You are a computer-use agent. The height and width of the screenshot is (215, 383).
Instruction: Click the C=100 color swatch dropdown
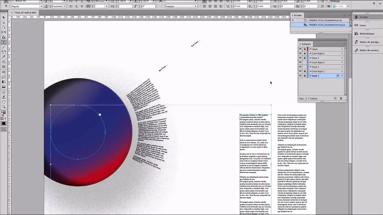click(x=348, y=6)
